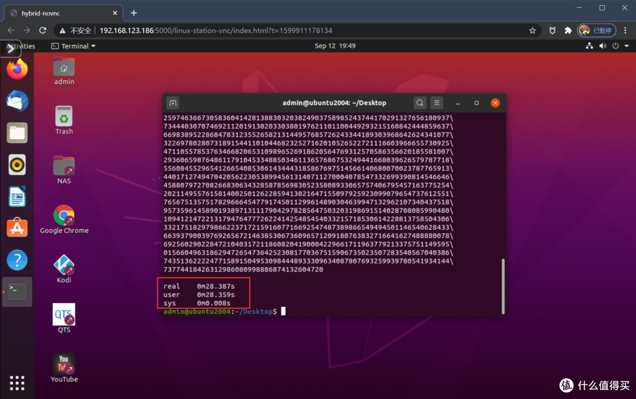This screenshot has width=636, height=399.
Task: Launch Kodi desktop shortcut
Action: coord(64,269)
